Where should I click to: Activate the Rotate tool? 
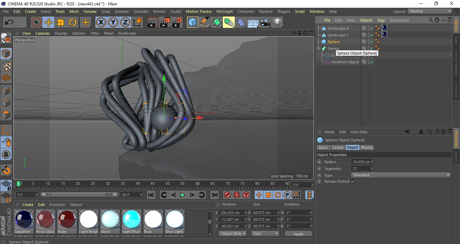[x=73, y=23]
